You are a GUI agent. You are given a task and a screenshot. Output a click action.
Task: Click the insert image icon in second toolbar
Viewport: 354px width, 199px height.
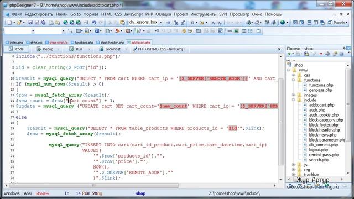tap(236, 31)
